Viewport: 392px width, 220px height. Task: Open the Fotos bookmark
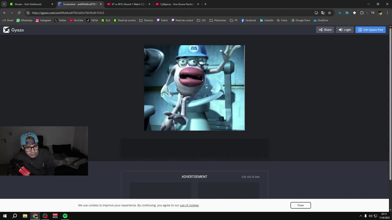282,20
